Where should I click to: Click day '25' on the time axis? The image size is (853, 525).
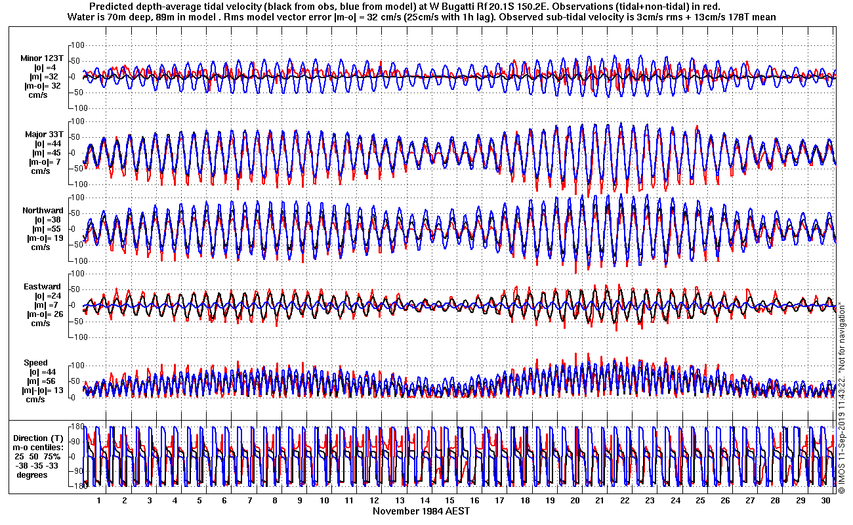699,501
